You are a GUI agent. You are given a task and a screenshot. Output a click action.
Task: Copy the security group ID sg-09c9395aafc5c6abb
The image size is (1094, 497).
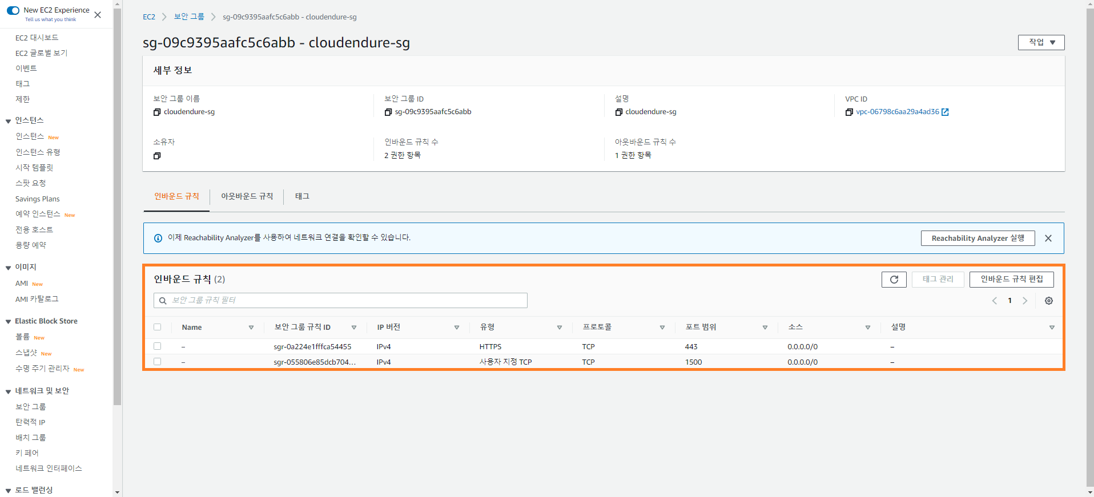[388, 112]
